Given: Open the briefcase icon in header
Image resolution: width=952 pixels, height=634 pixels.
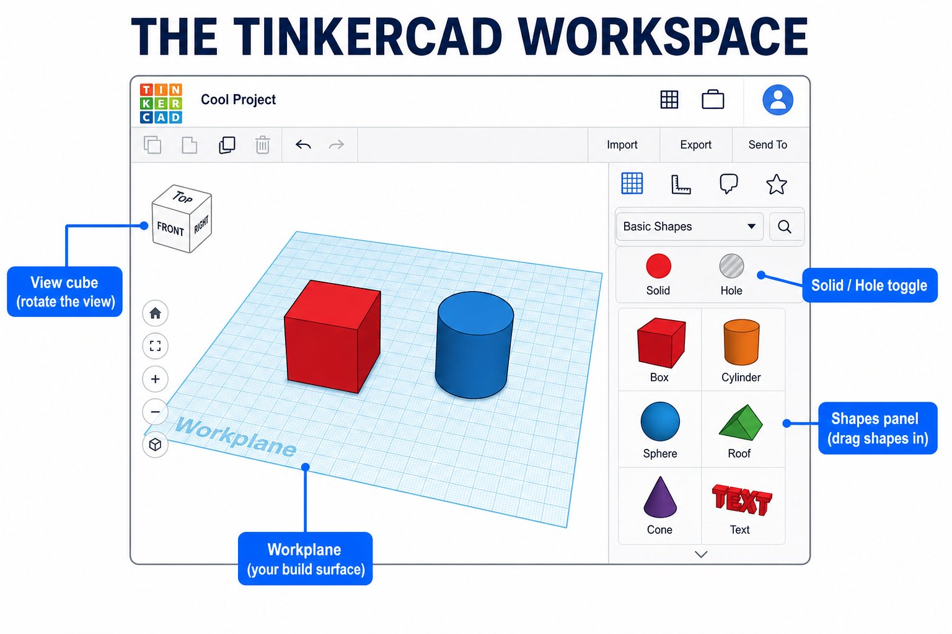Looking at the screenshot, I should [713, 99].
